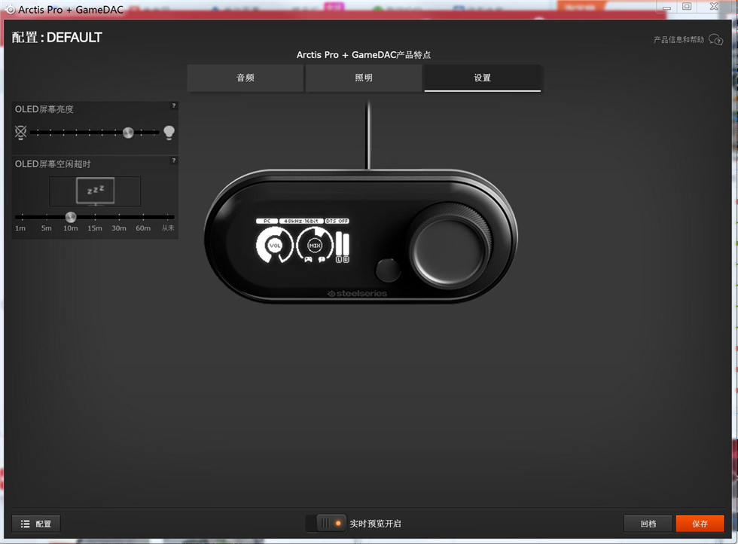Switch to the 照明 tab

click(364, 78)
